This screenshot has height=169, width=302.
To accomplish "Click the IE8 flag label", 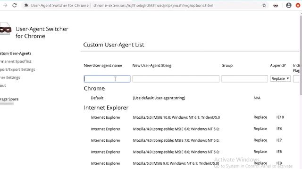I will 279,152.
